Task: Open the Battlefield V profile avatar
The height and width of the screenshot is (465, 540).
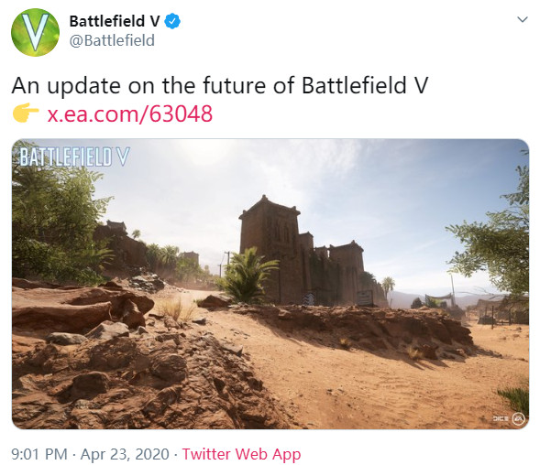Action: (35, 32)
